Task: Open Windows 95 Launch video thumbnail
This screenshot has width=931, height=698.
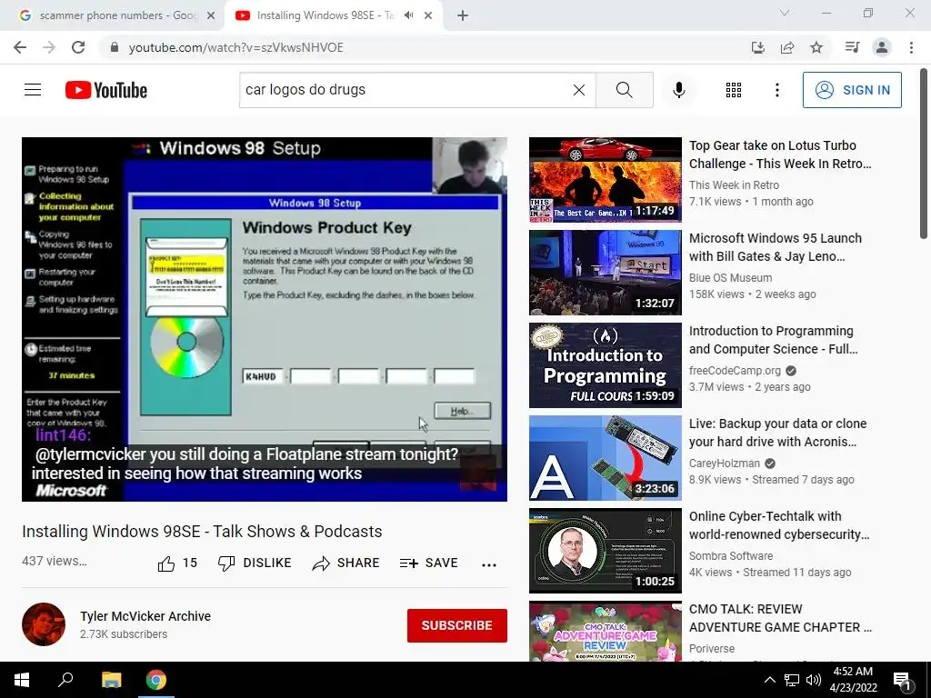Action: pos(605,273)
